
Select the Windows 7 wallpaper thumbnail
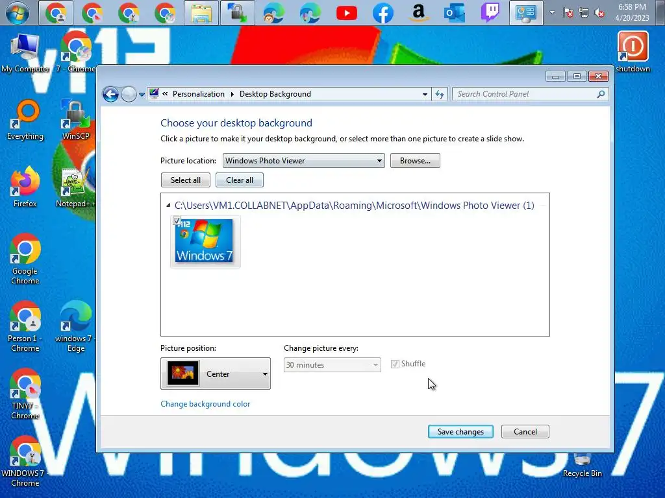click(205, 241)
